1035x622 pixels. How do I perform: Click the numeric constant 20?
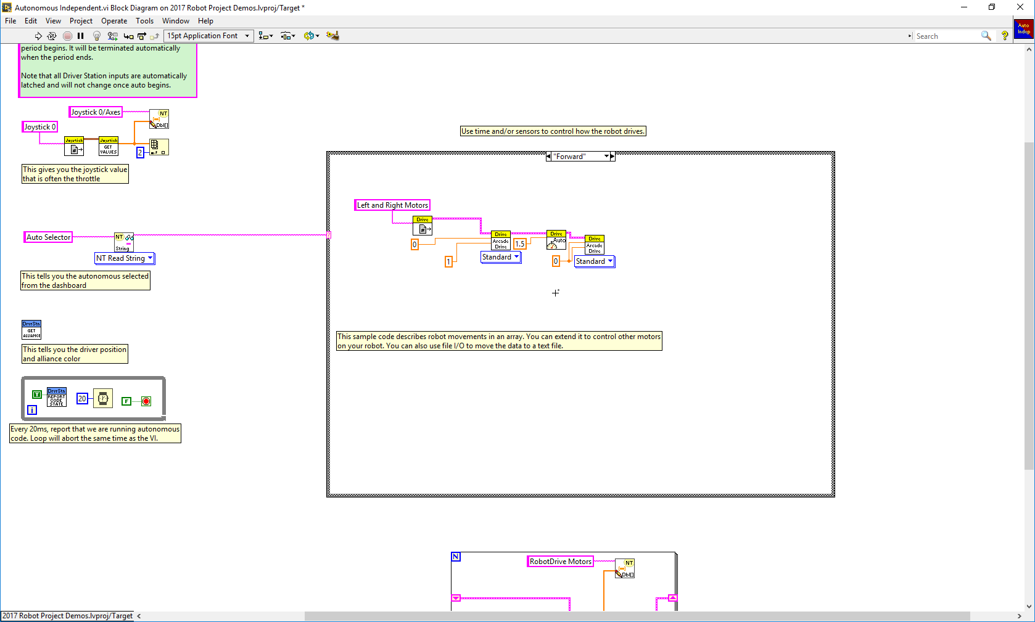(82, 399)
